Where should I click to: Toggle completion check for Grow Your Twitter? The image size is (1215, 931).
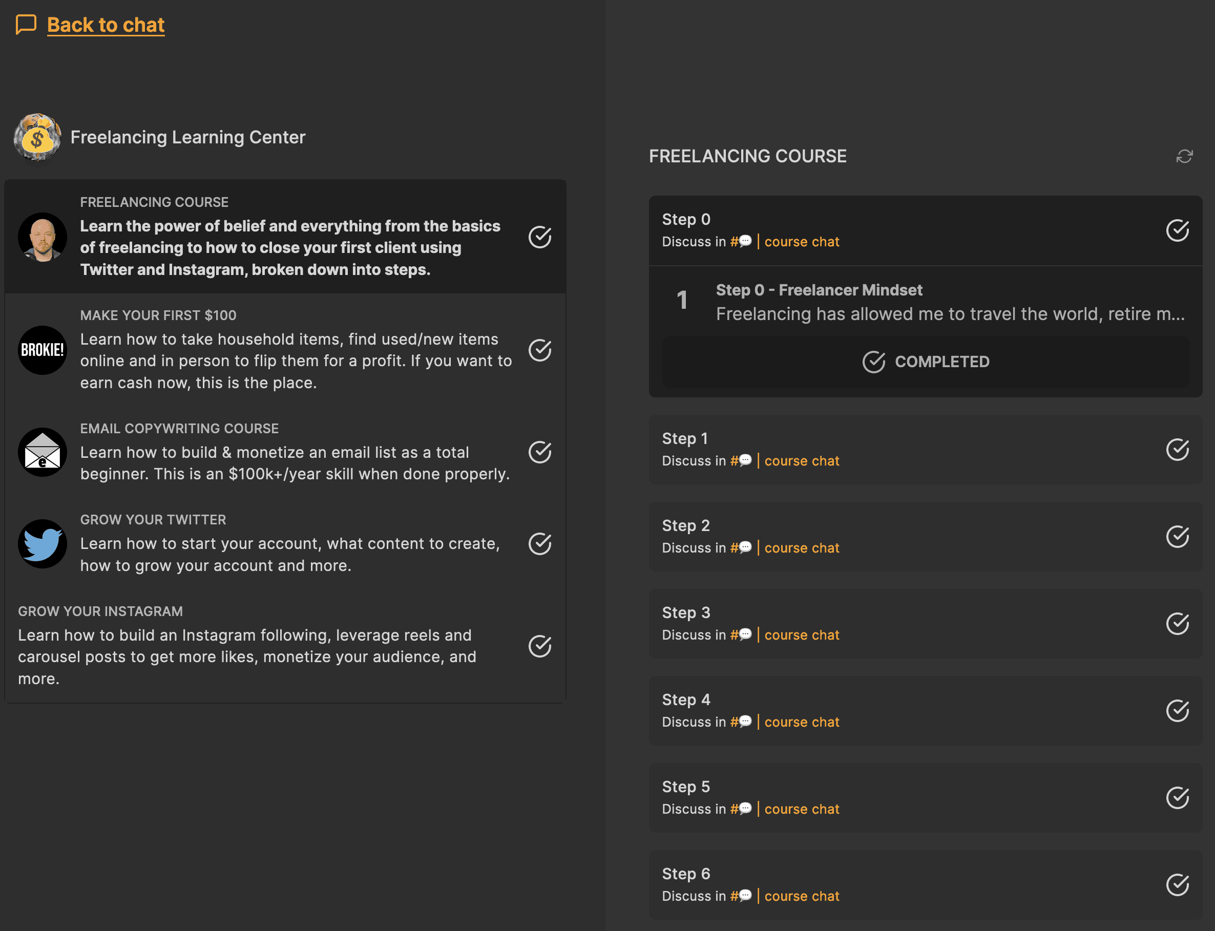[539, 544]
